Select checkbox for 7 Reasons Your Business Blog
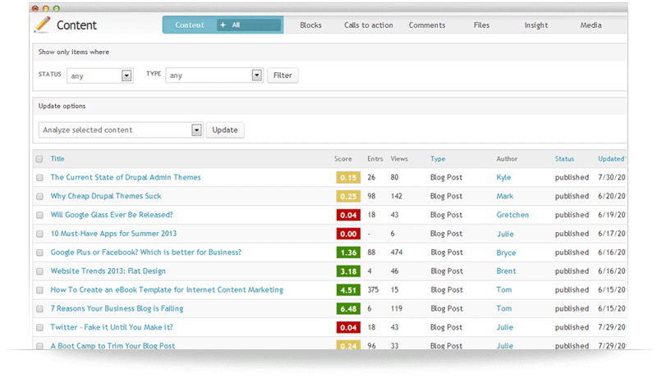The height and width of the screenshot is (378, 657). tap(39, 308)
